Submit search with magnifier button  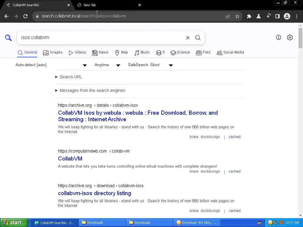tap(198, 38)
